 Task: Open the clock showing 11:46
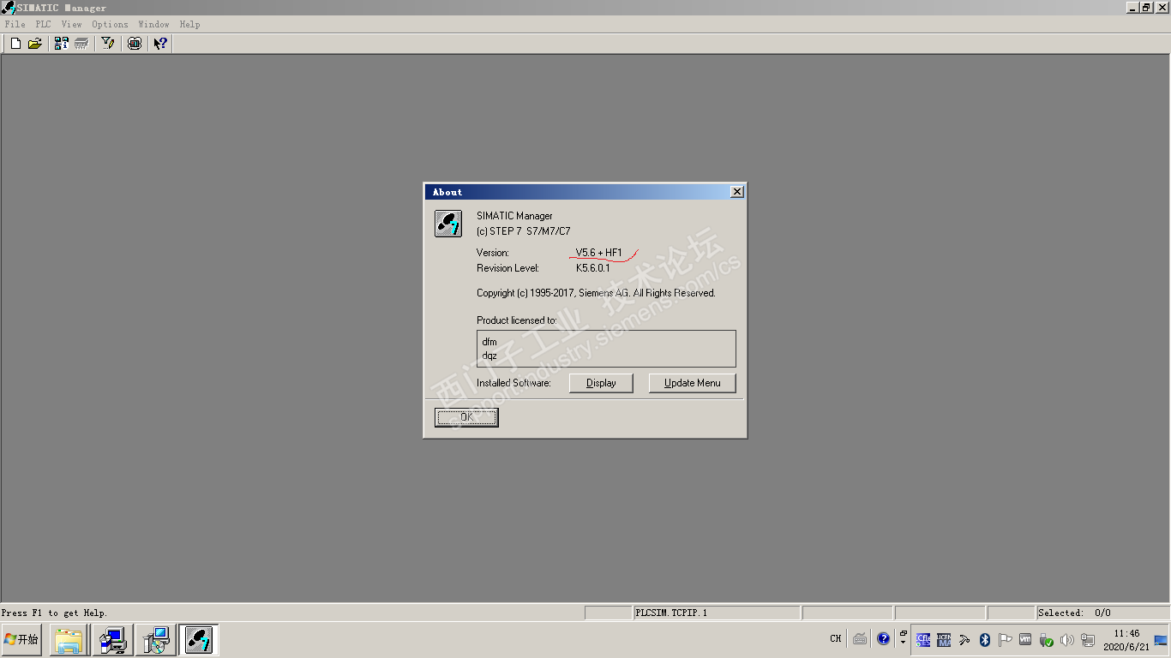pyautogui.click(x=1126, y=640)
